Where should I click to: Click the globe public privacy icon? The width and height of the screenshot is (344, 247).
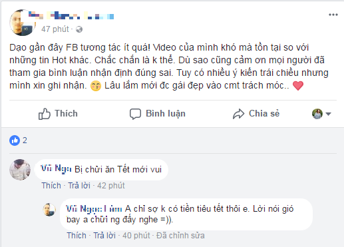[x=79, y=29]
